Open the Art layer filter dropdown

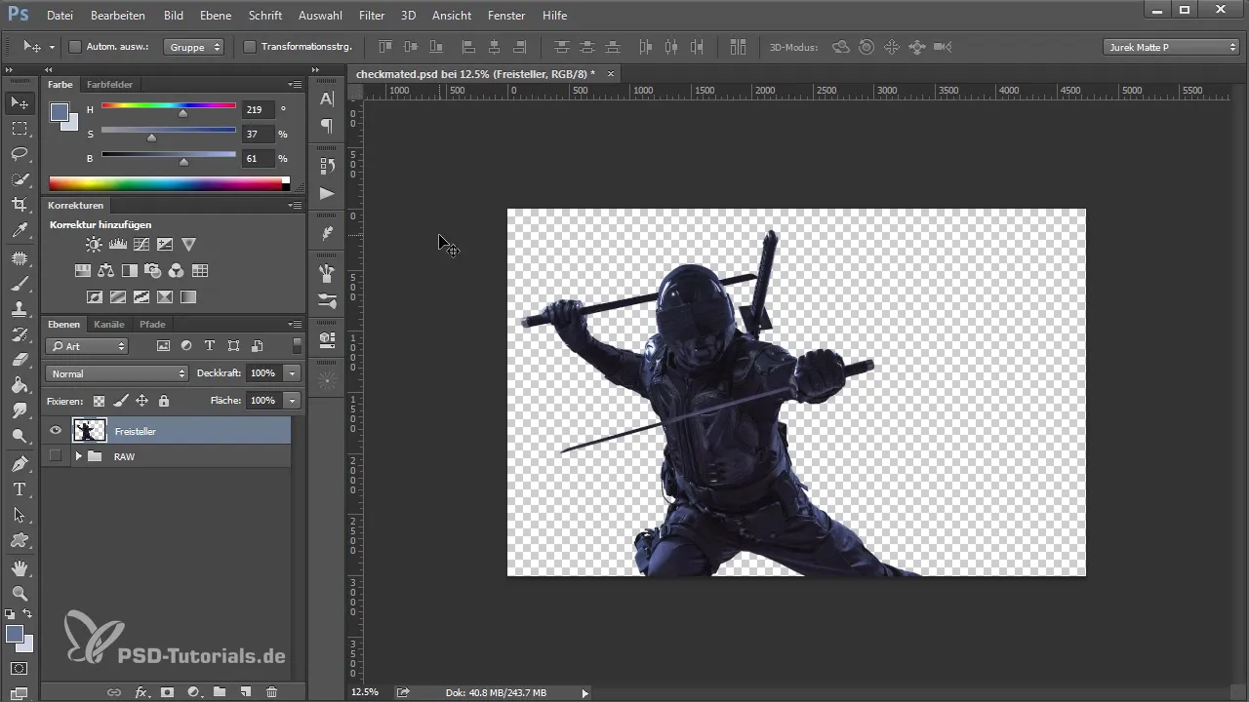[x=87, y=346]
